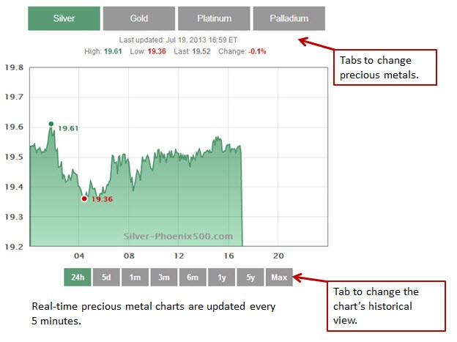Switch to the Gold tab
Image resolution: width=457 pixels, height=342 pixels.
(x=138, y=18)
